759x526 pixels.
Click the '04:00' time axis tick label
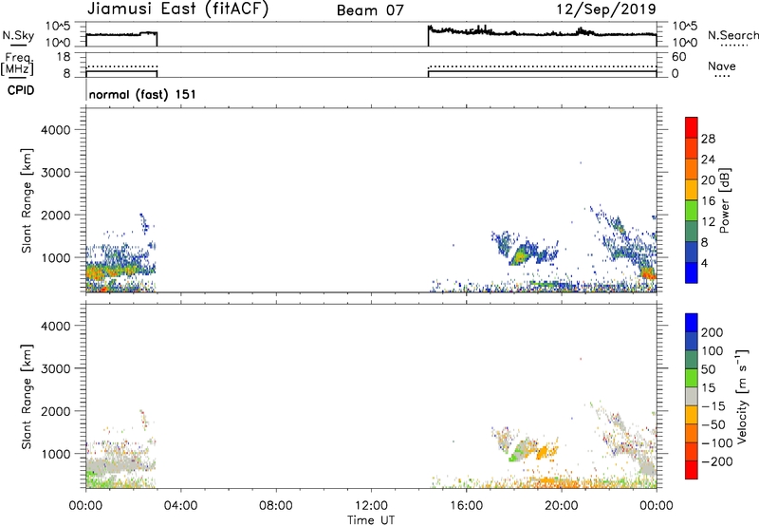pyautogui.click(x=180, y=506)
